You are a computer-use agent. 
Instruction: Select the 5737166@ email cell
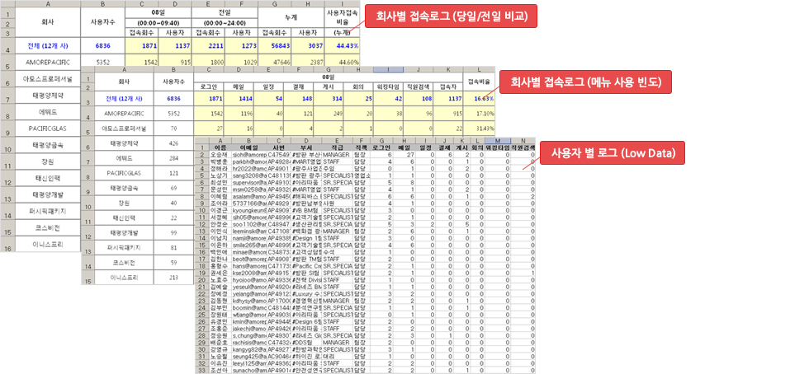pos(249,203)
